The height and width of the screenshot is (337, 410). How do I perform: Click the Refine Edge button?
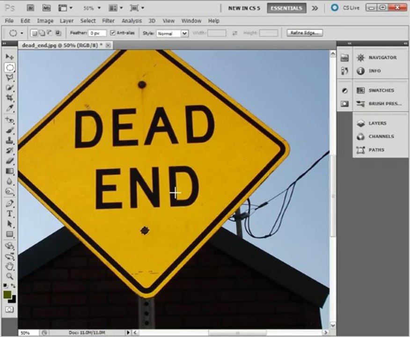(x=305, y=33)
